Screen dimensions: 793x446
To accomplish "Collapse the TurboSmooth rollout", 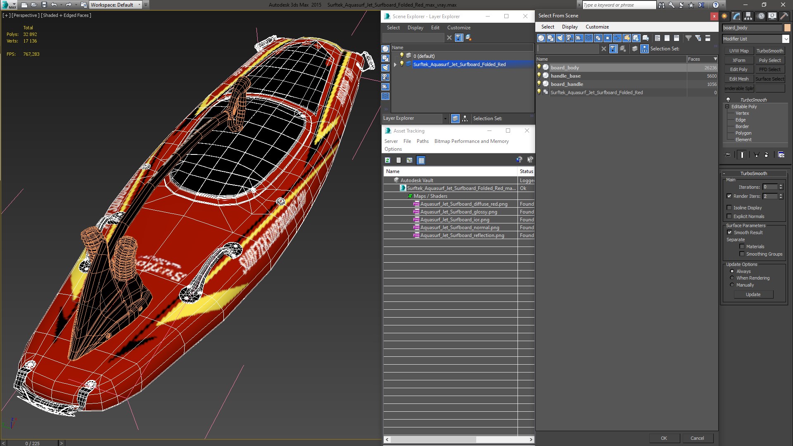I will pyautogui.click(x=724, y=173).
